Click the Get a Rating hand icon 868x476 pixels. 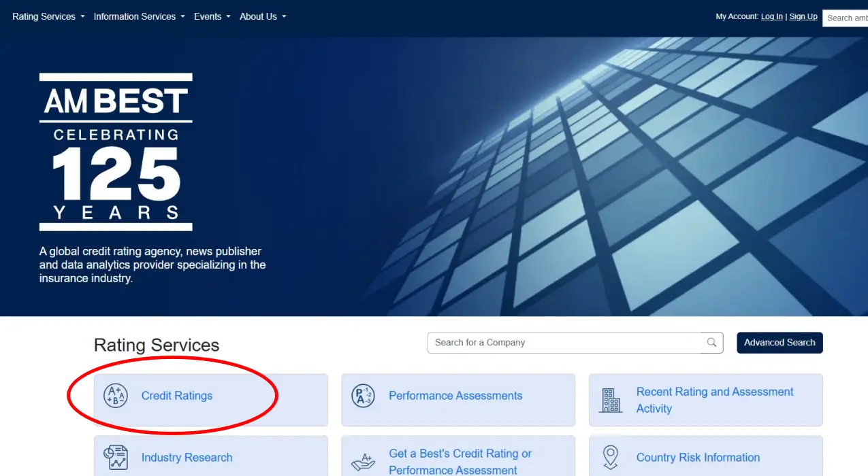coord(363,462)
